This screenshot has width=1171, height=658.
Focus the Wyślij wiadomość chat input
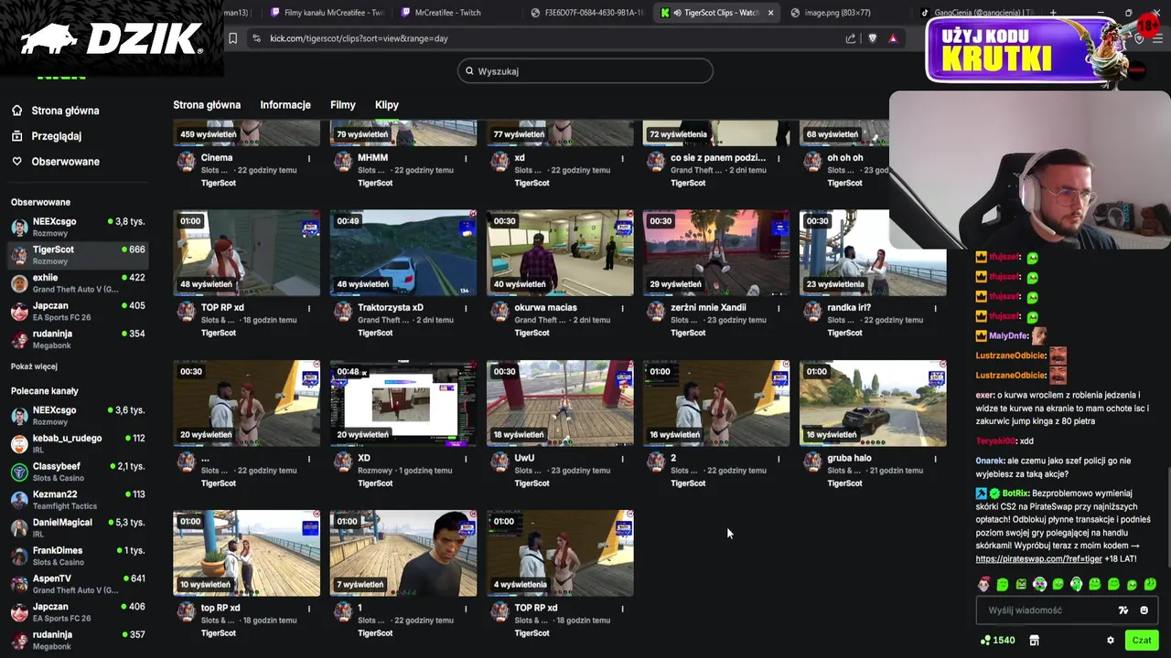pyautogui.click(x=1066, y=610)
